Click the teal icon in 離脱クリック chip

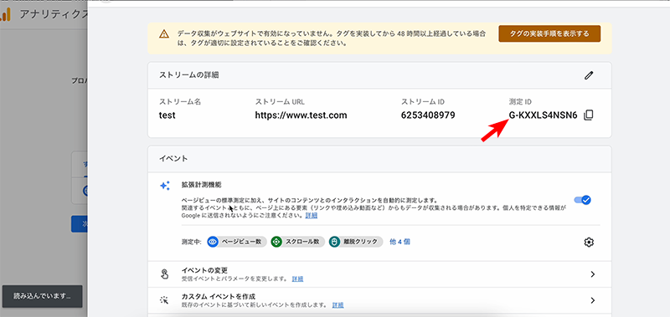coord(334,242)
